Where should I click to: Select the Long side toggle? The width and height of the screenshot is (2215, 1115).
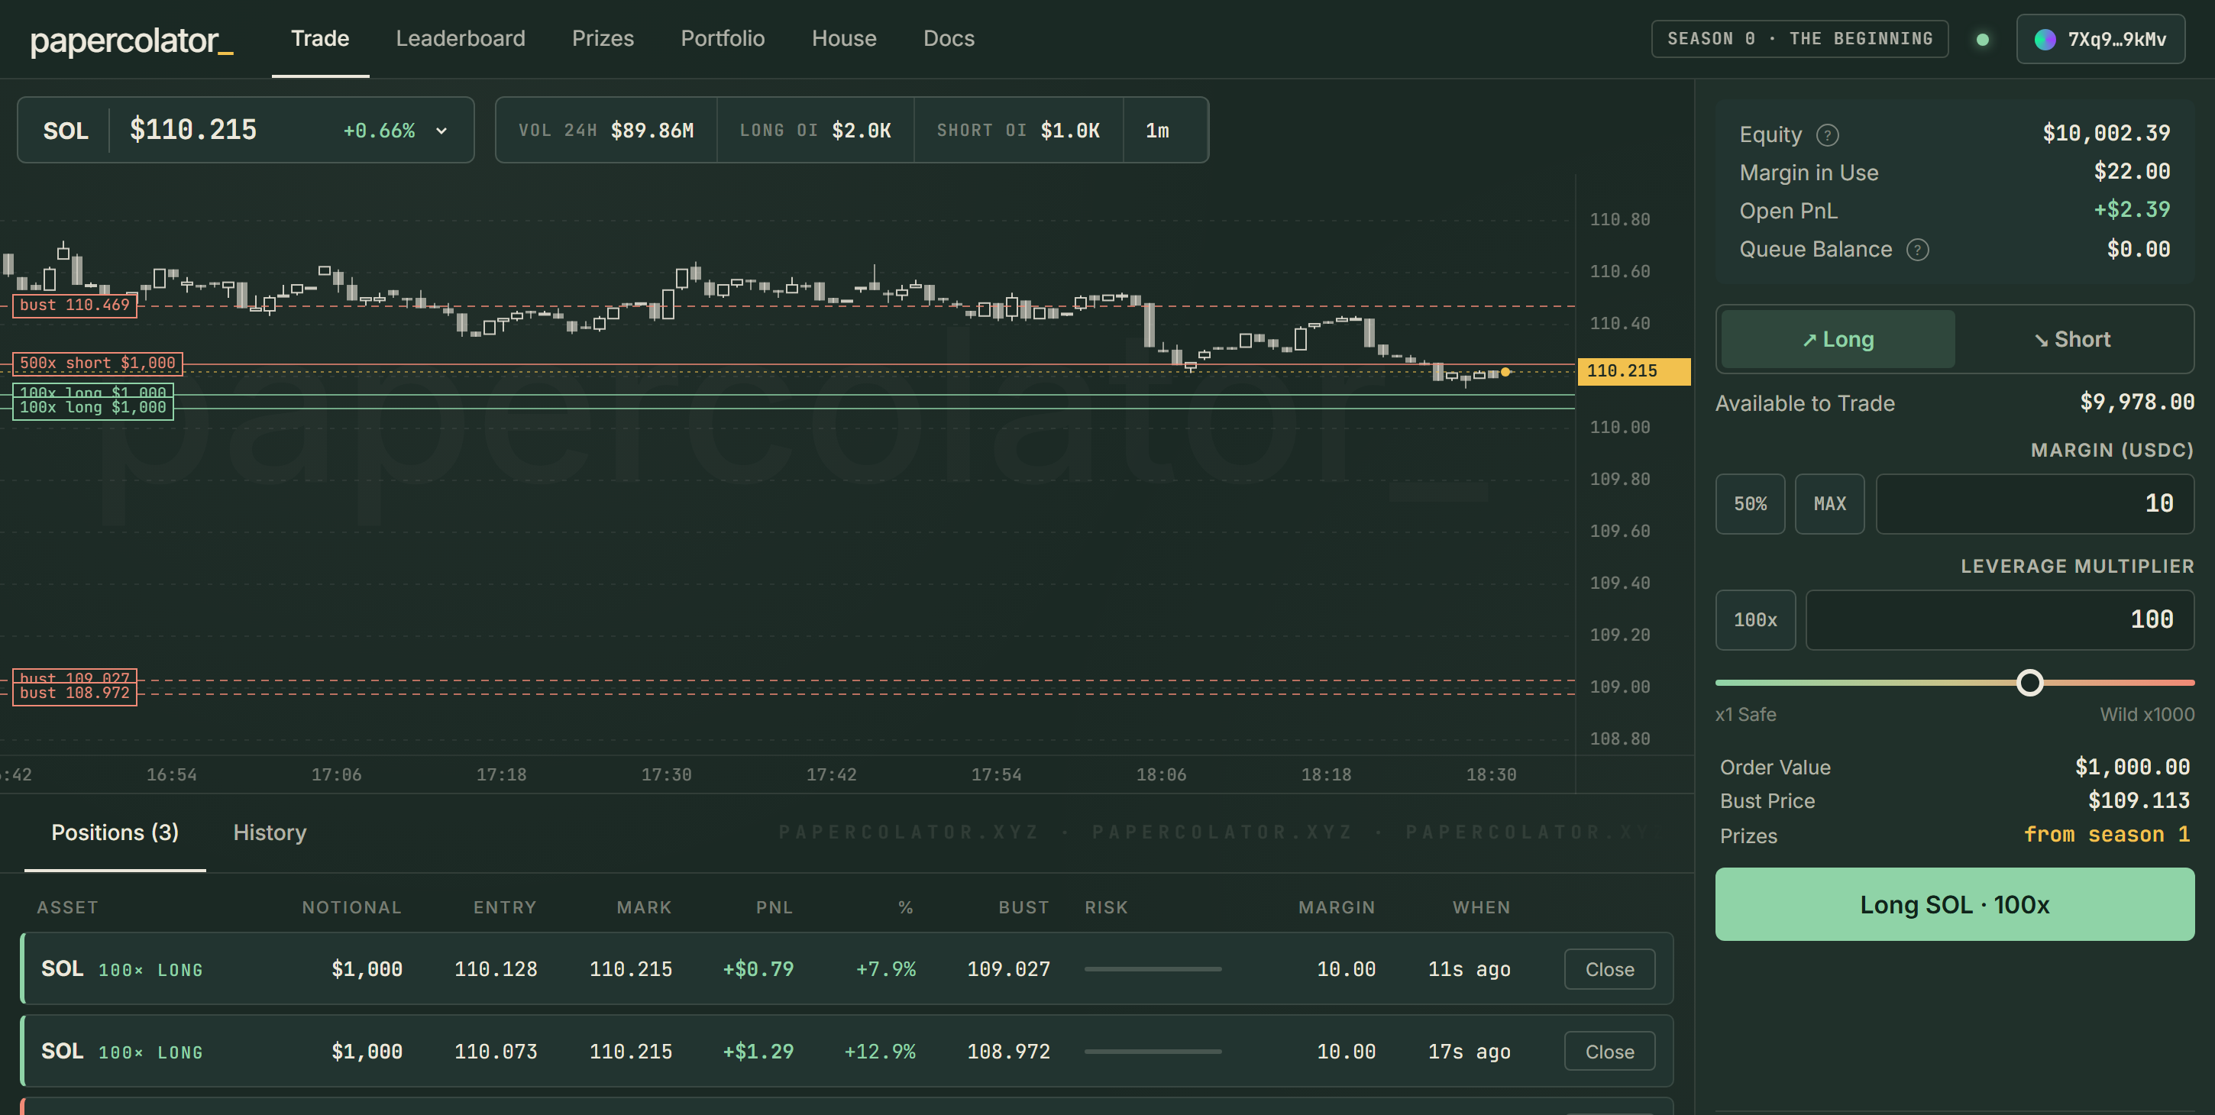1838,339
